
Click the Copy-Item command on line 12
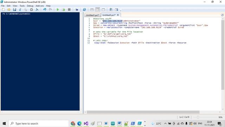(x=100, y=43)
